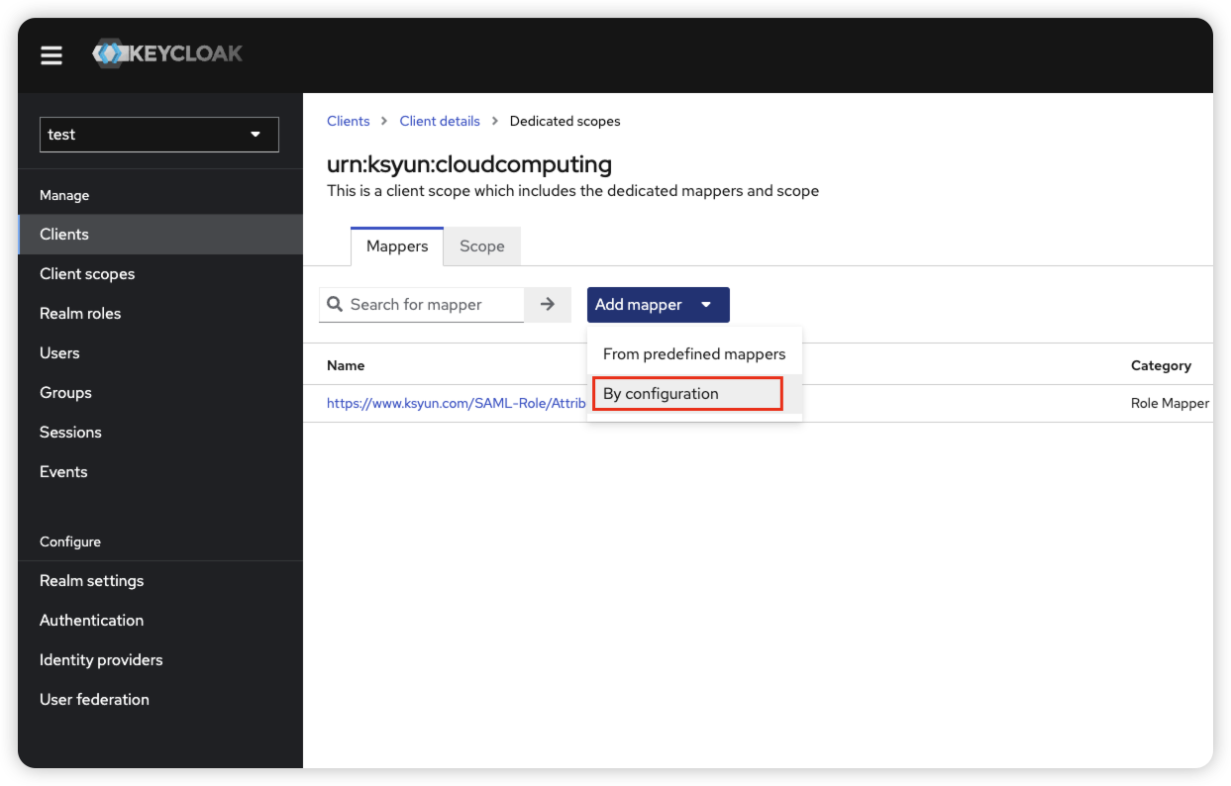Open Client scopes in sidebar

point(87,274)
